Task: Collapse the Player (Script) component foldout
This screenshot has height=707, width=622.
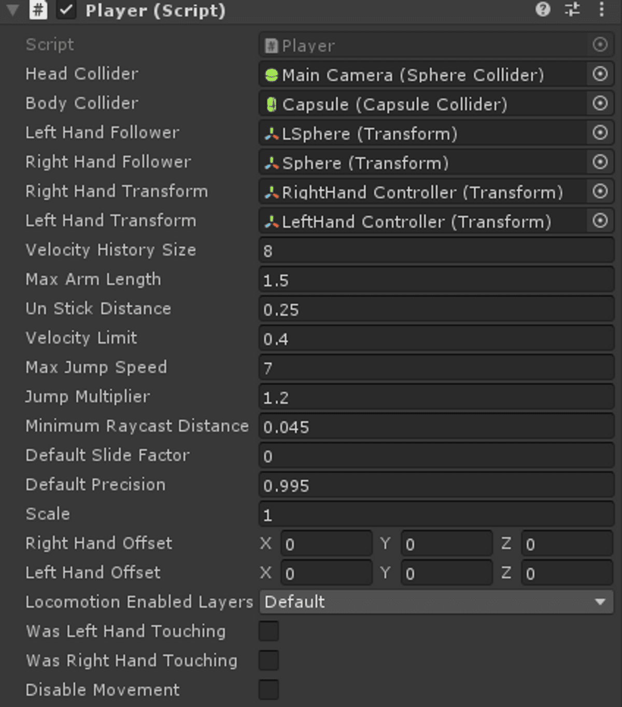Action: [x=13, y=10]
